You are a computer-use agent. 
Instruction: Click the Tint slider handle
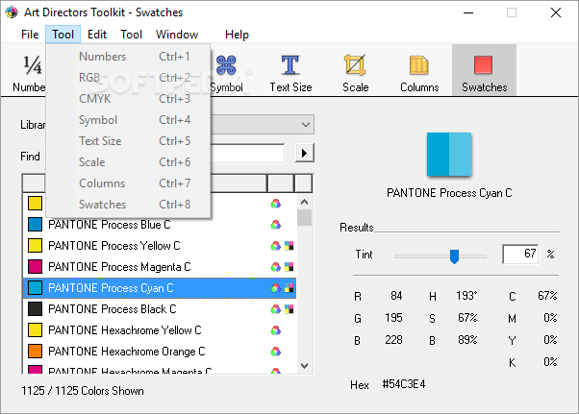[454, 256]
